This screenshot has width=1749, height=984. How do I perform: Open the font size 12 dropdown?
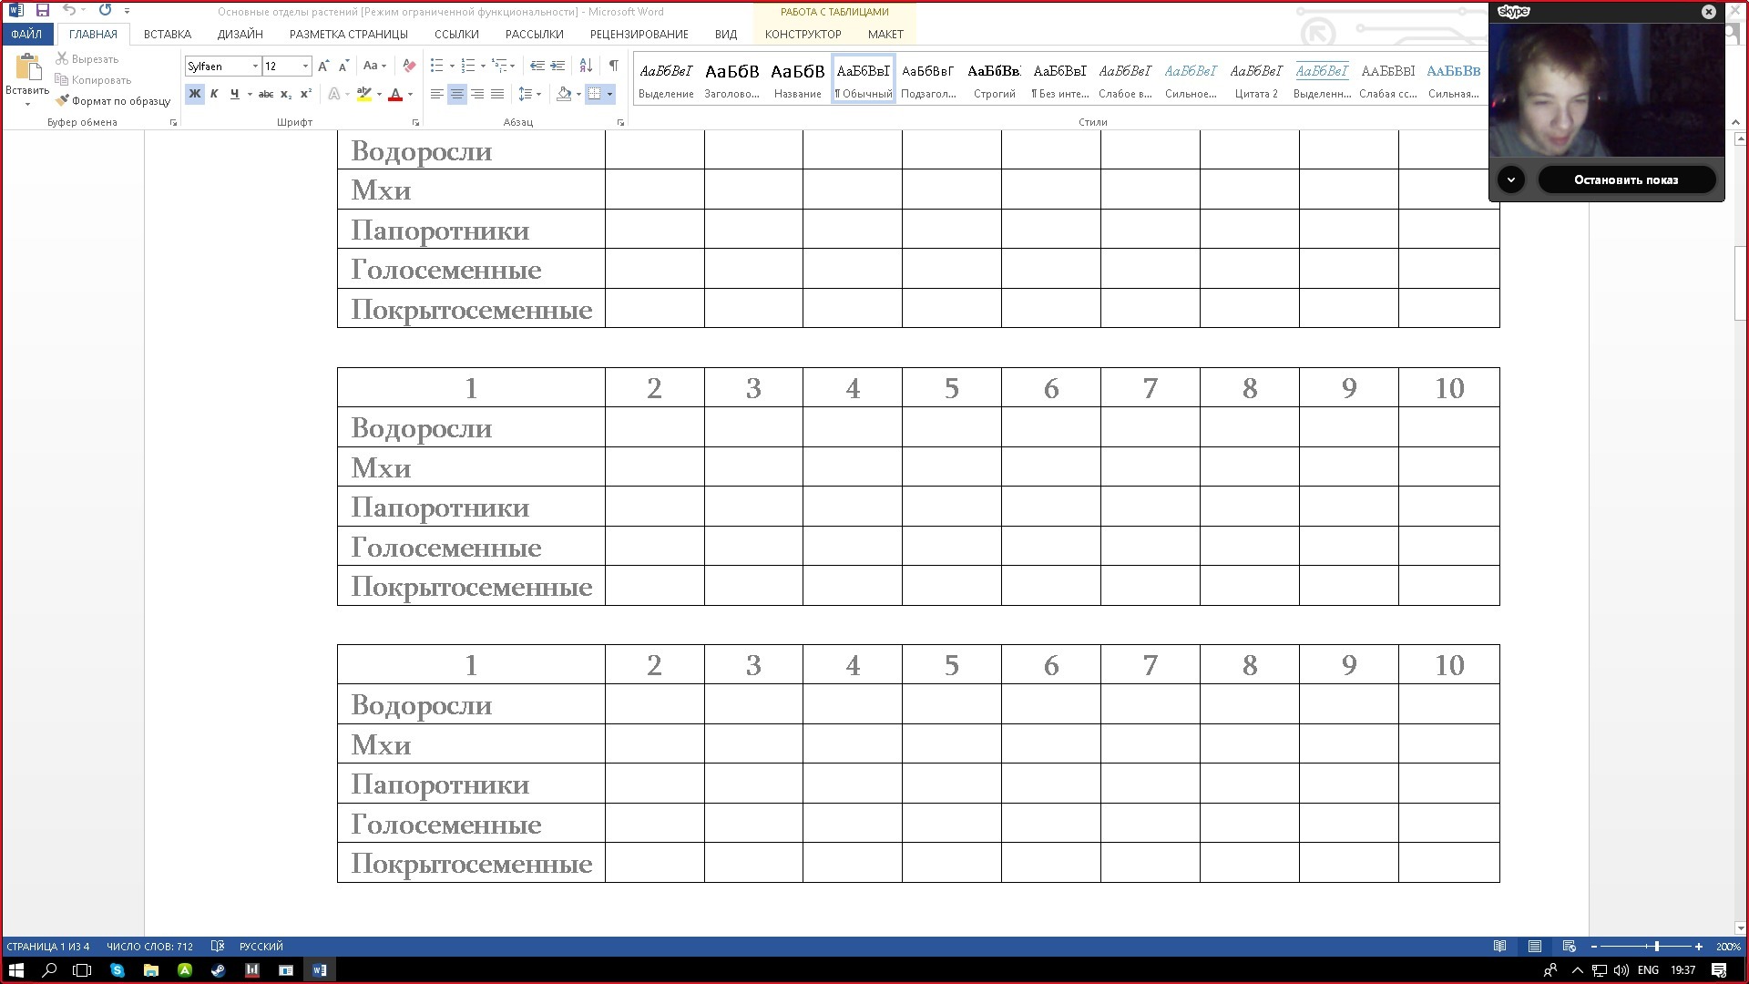click(x=305, y=67)
